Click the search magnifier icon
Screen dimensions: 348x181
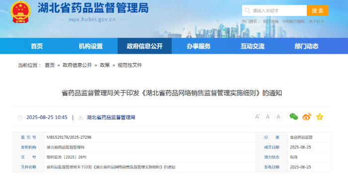[x=247, y=10]
